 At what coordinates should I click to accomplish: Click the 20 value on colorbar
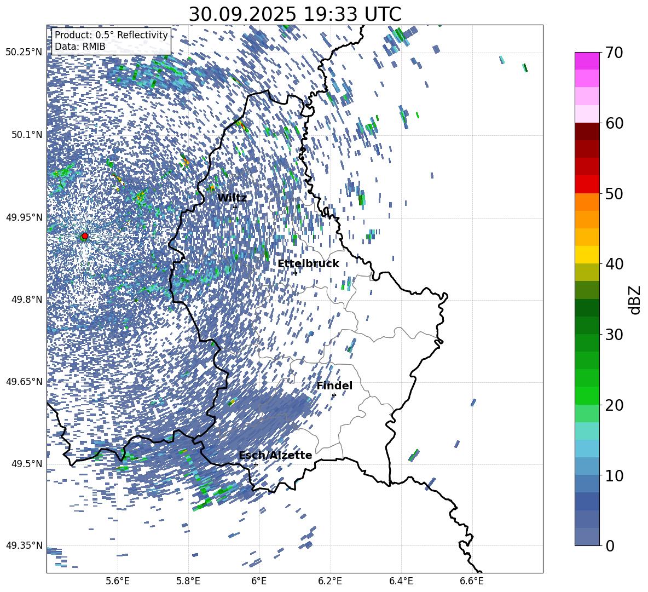(614, 405)
